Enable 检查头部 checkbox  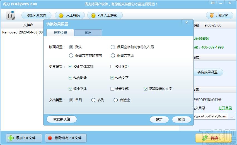coord(112,89)
